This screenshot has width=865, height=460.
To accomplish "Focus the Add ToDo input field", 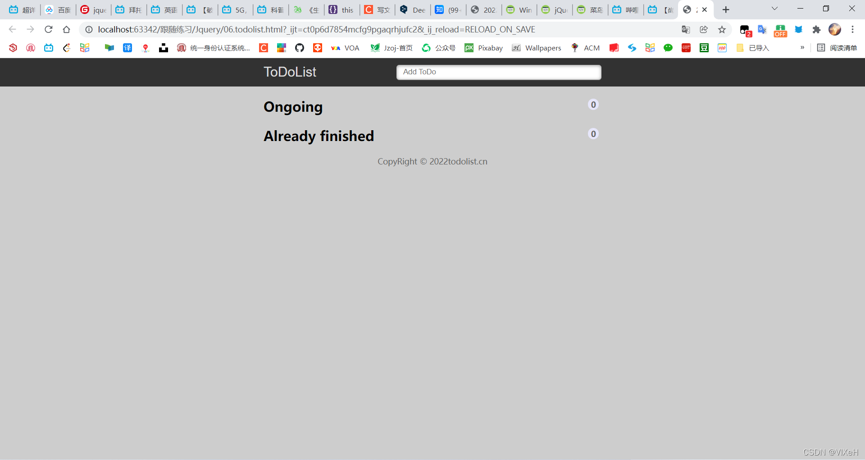I will (499, 72).
